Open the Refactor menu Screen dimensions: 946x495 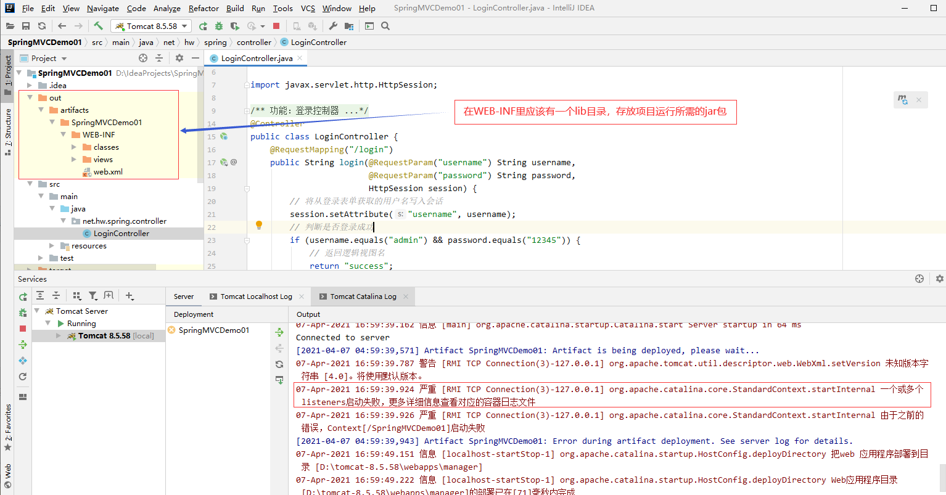pos(204,8)
